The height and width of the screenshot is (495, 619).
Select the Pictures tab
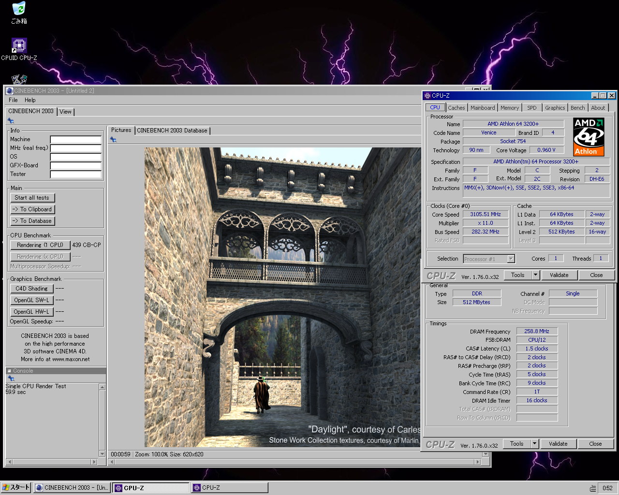click(x=121, y=130)
